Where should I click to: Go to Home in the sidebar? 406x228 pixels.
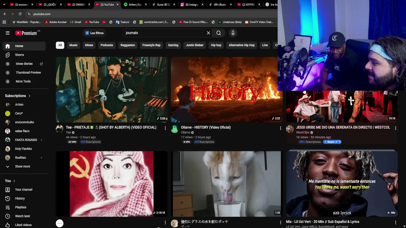click(x=24, y=46)
